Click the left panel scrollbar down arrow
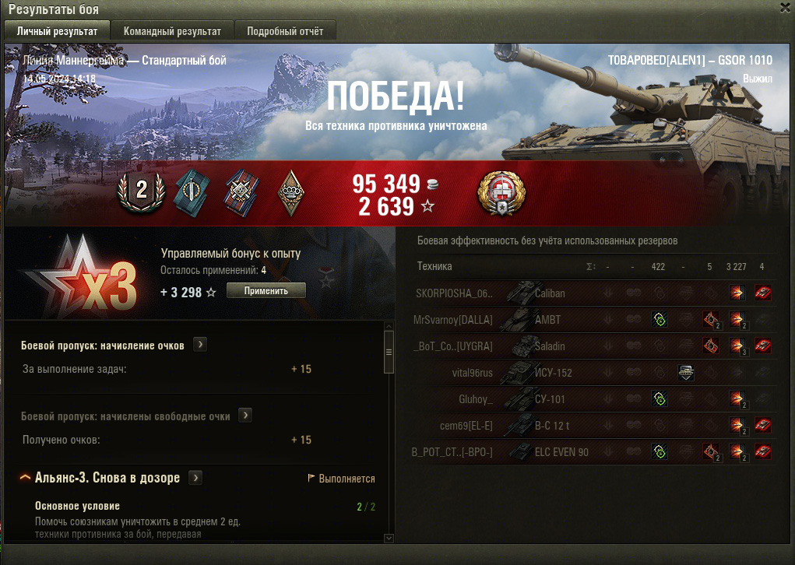The image size is (795, 565). [x=389, y=538]
